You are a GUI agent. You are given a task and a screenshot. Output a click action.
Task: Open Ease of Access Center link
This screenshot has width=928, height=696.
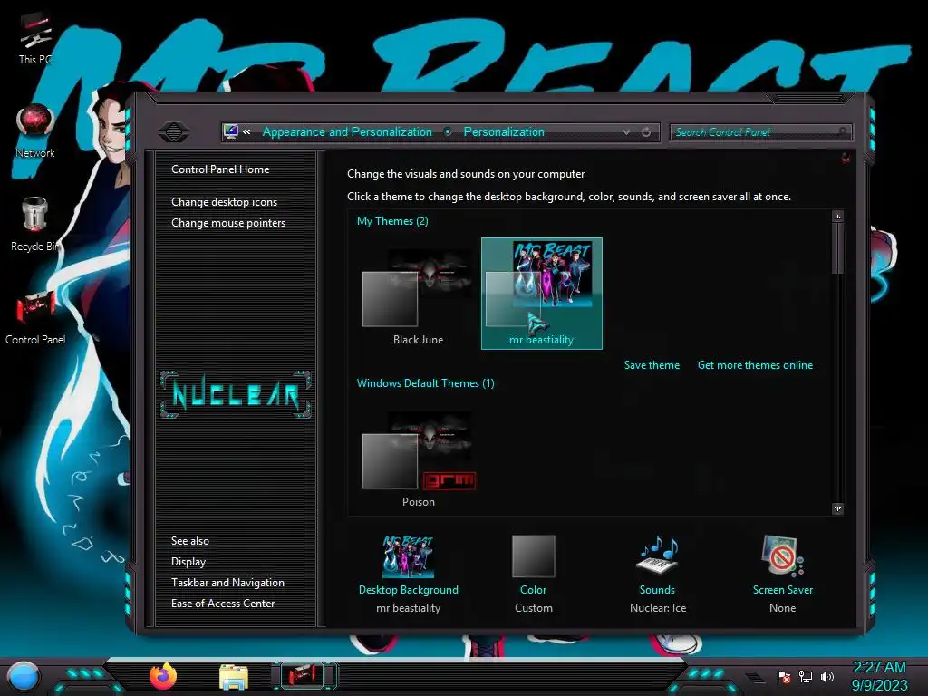point(223,603)
